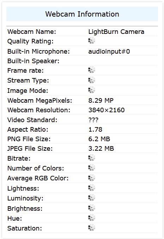Viewport: 164px width, 239px height.
Task: Select the 3.22 MB JPEG file size
Action: pyautogui.click(x=101, y=149)
